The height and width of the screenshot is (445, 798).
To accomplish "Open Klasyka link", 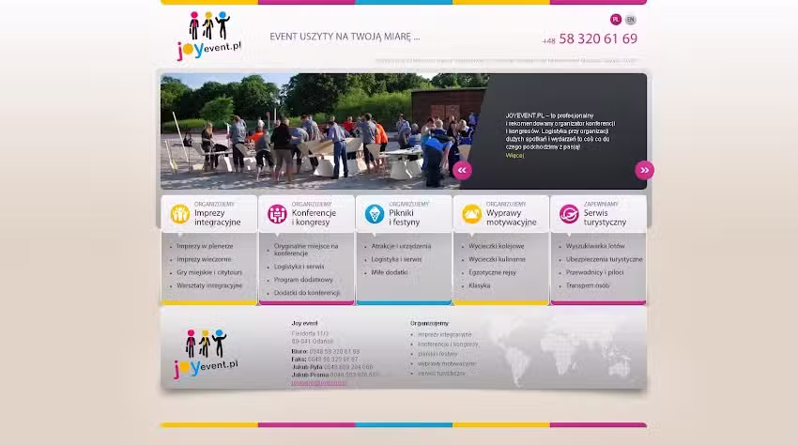I will tap(480, 285).
